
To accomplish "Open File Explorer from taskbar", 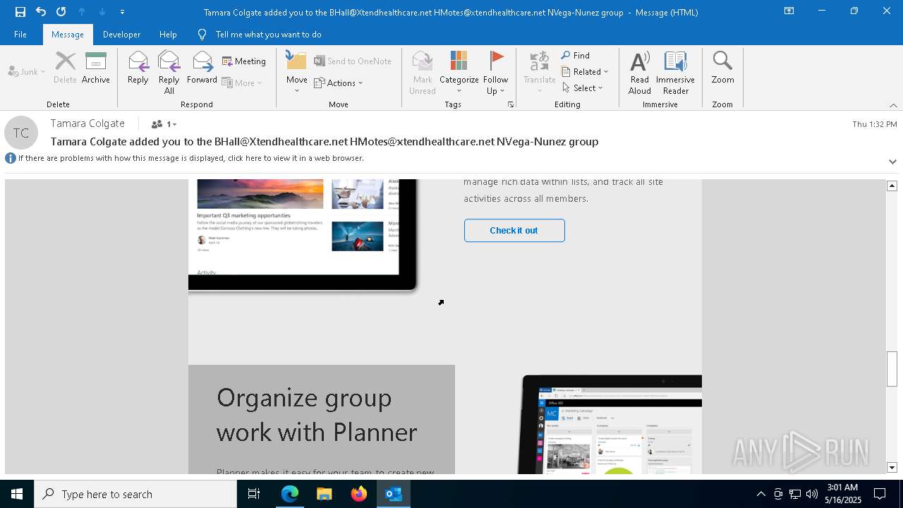I will 325,494.
